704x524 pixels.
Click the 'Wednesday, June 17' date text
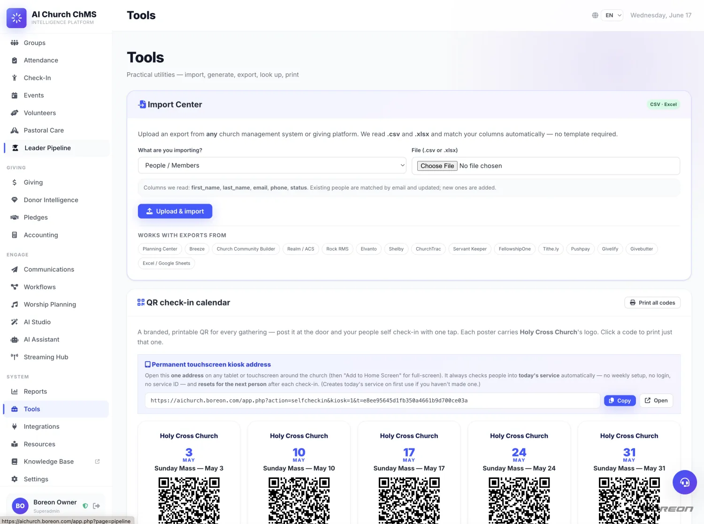point(661,15)
